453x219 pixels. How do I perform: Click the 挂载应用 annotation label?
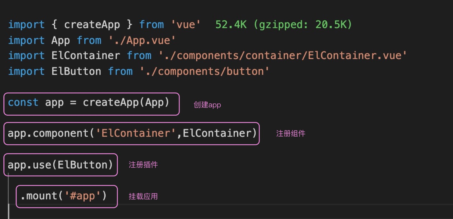[143, 197]
